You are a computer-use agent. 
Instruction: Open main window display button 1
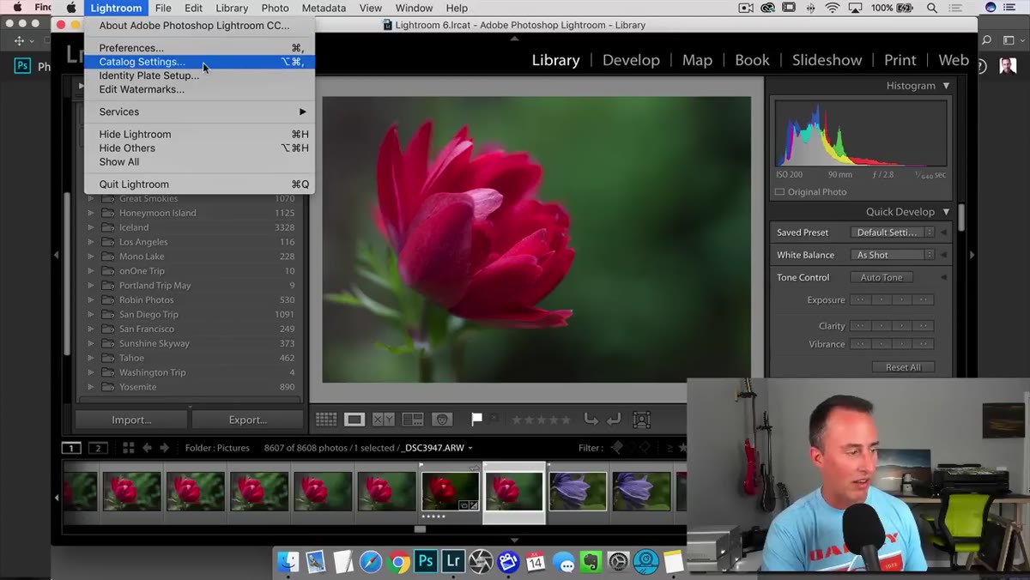coord(72,448)
